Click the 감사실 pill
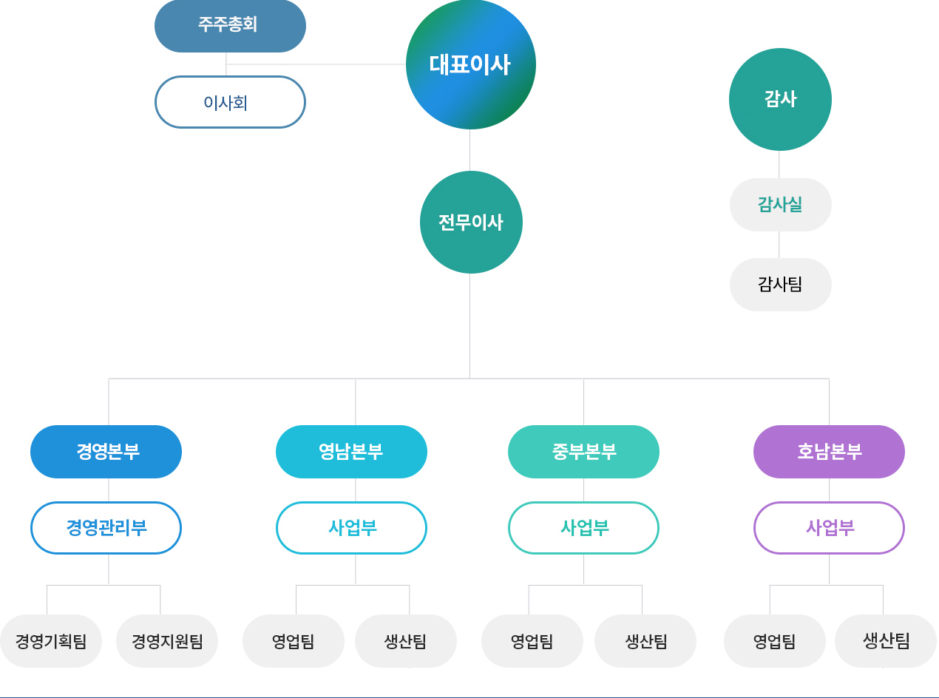 [x=780, y=205]
